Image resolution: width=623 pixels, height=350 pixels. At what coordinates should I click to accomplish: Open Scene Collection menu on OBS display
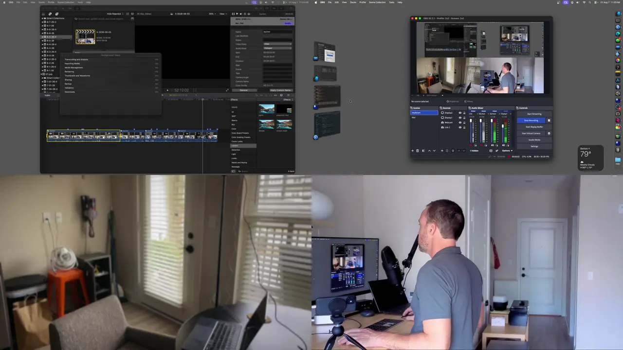tap(377, 2)
